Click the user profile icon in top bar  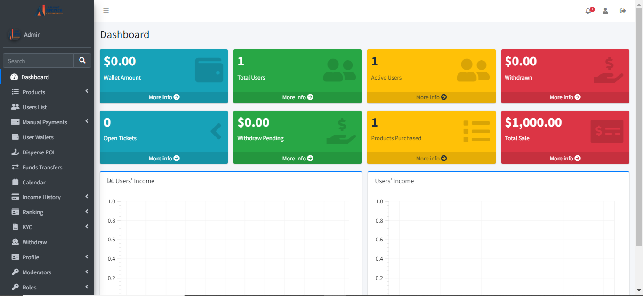tap(605, 10)
